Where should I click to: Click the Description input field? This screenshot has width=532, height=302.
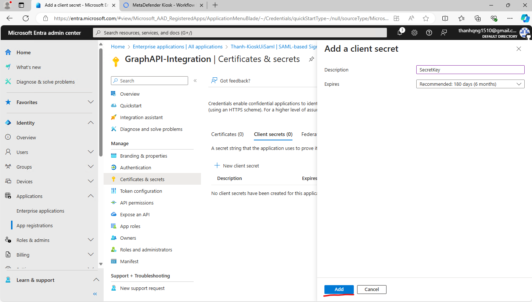[x=470, y=70]
